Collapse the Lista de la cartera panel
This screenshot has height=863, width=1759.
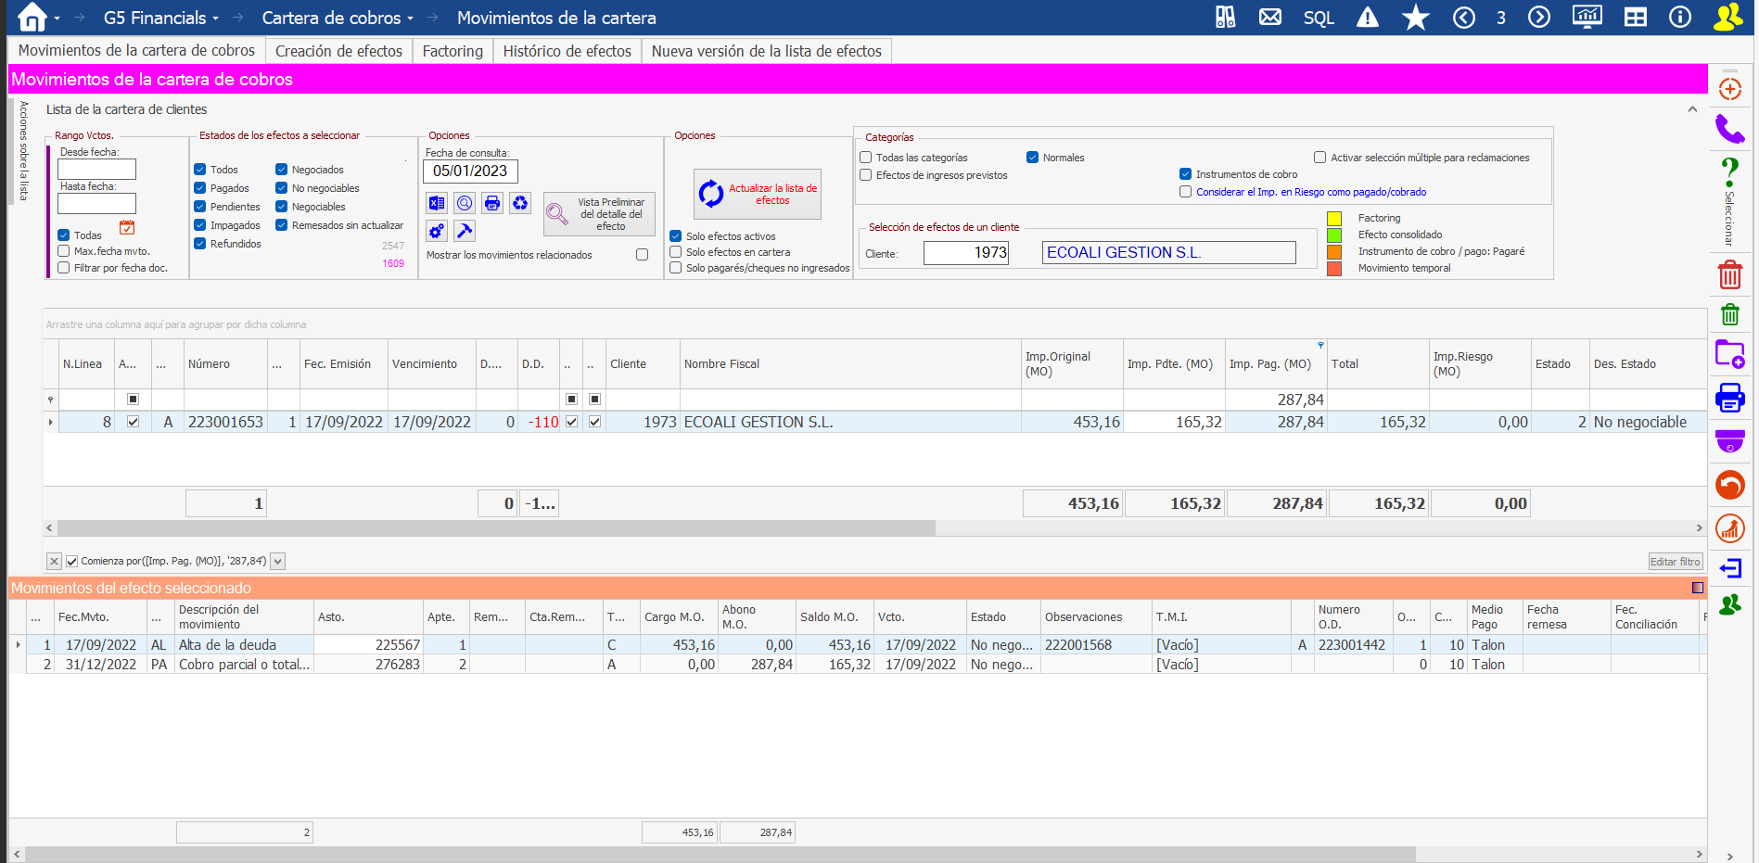tap(1692, 109)
